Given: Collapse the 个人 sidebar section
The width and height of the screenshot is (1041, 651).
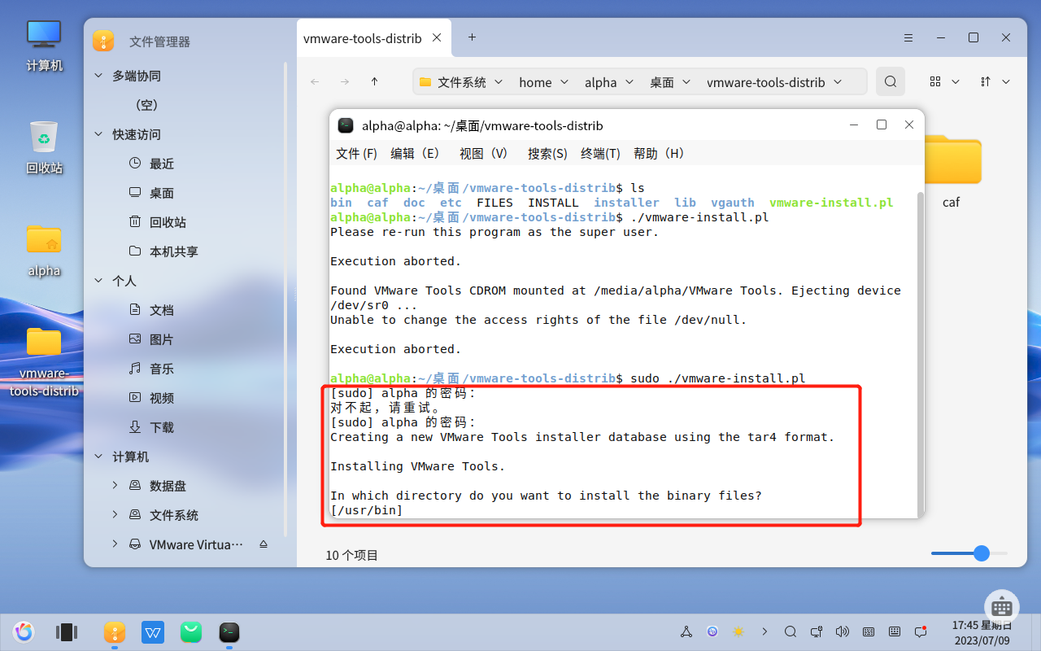Looking at the screenshot, I should click(x=98, y=281).
